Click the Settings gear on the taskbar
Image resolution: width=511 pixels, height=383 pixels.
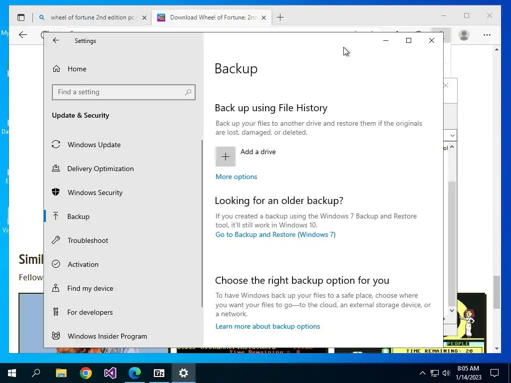[184, 373]
